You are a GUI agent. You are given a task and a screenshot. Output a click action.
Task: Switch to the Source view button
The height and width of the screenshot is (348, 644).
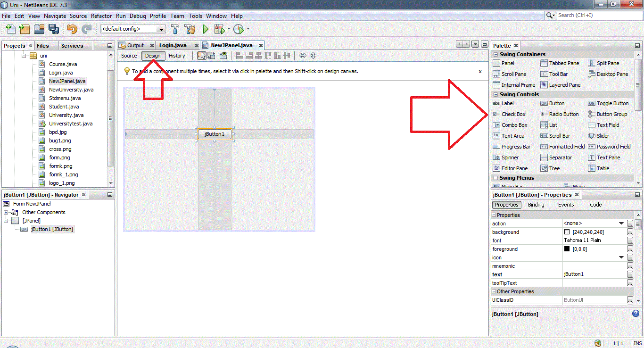click(129, 56)
